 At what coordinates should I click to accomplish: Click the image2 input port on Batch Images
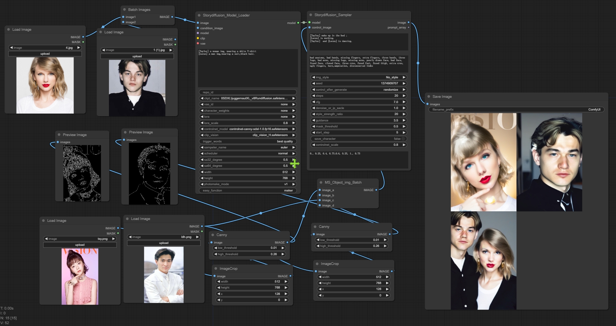(123, 22)
